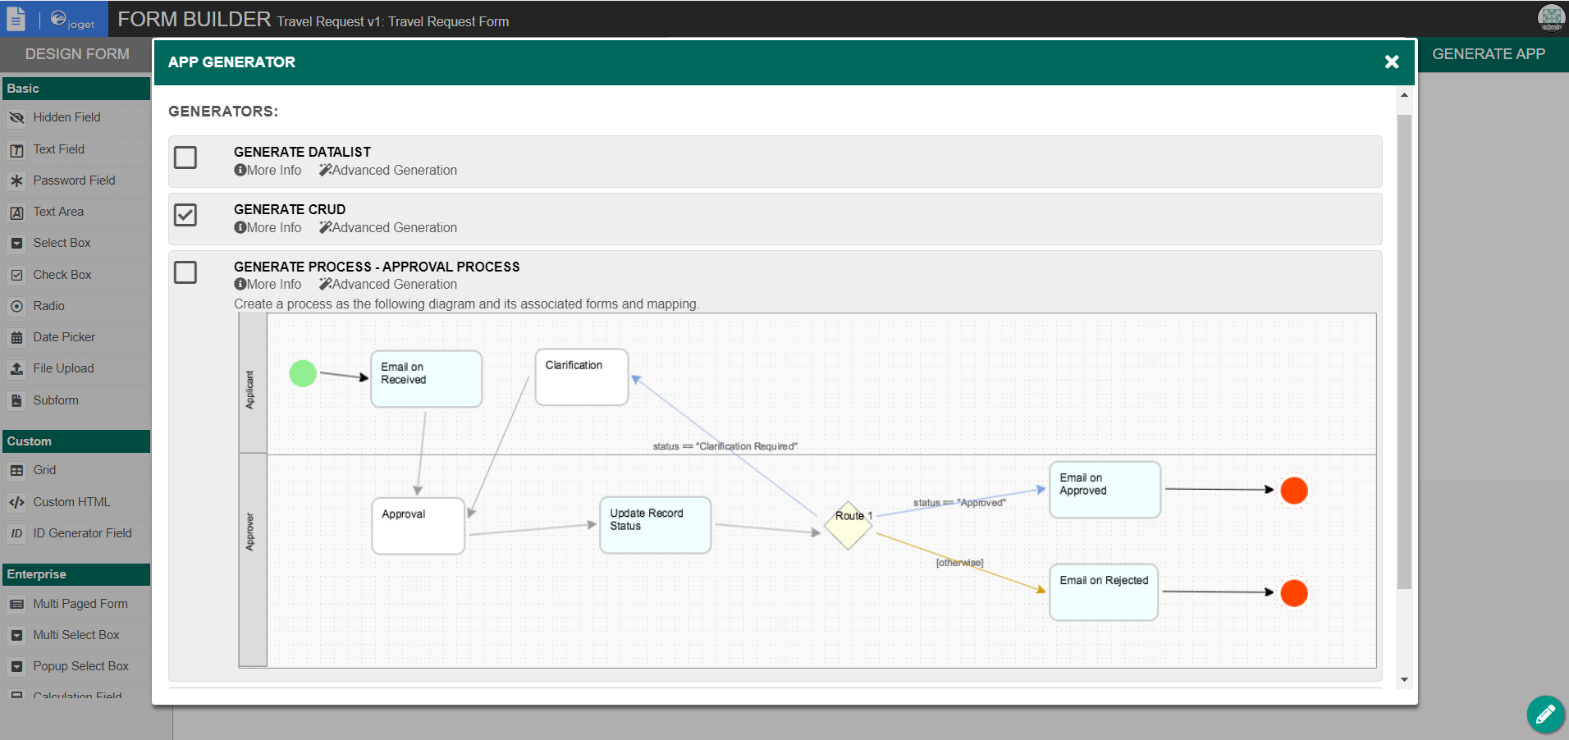Select the Grid element icon

pos(16,471)
